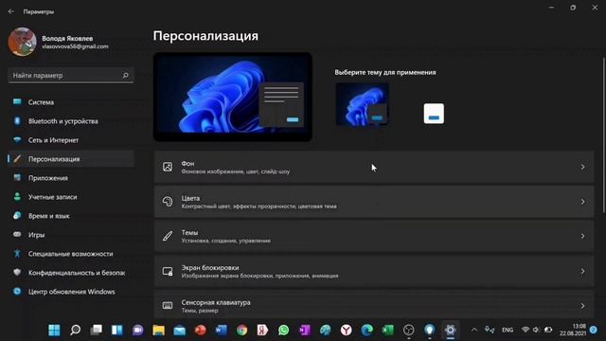Click the Темы brush icon

pyautogui.click(x=168, y=236)
